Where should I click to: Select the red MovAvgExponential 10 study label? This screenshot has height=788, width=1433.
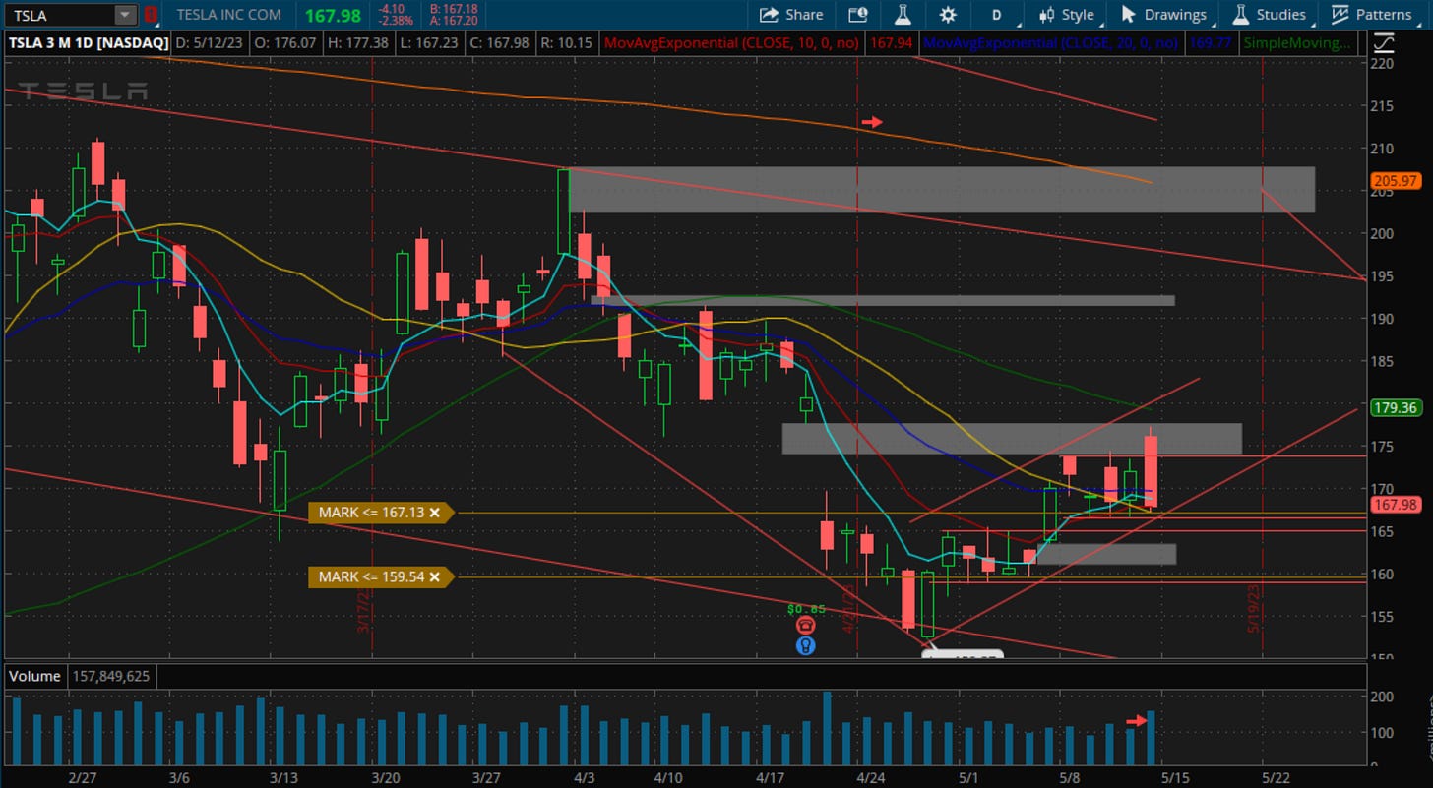(733, 43)
